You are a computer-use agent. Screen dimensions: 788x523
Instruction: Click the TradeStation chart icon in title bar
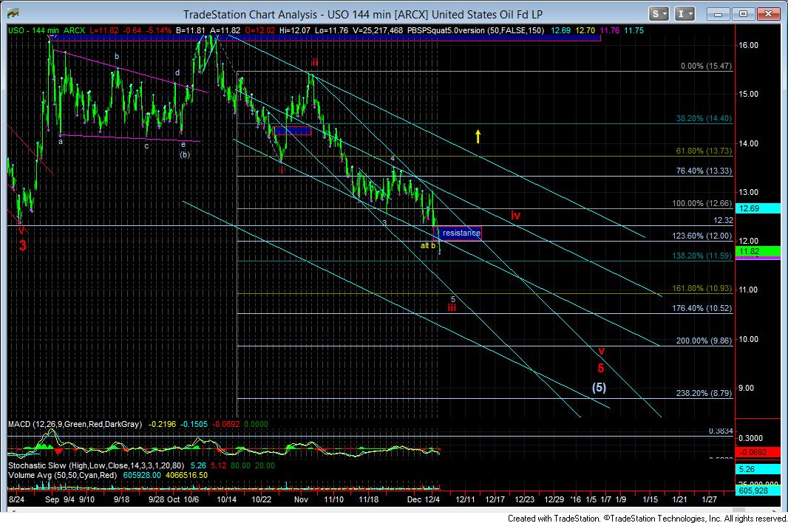point(13,14)
